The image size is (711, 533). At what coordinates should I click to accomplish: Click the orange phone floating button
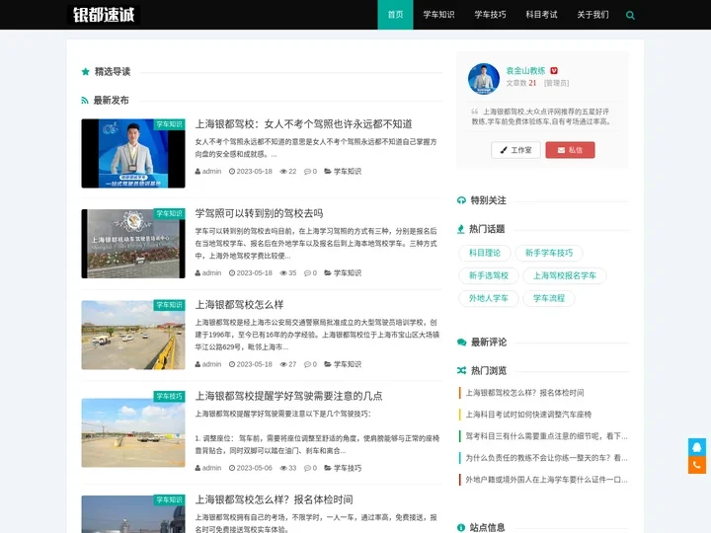point(696,465)
